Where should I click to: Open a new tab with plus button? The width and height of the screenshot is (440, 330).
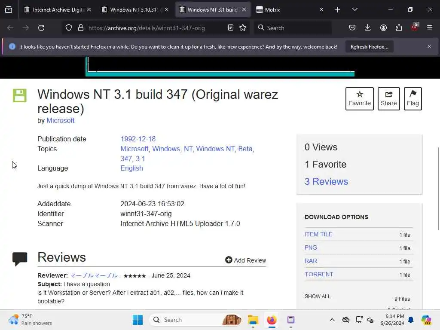[x=338, y=10]
